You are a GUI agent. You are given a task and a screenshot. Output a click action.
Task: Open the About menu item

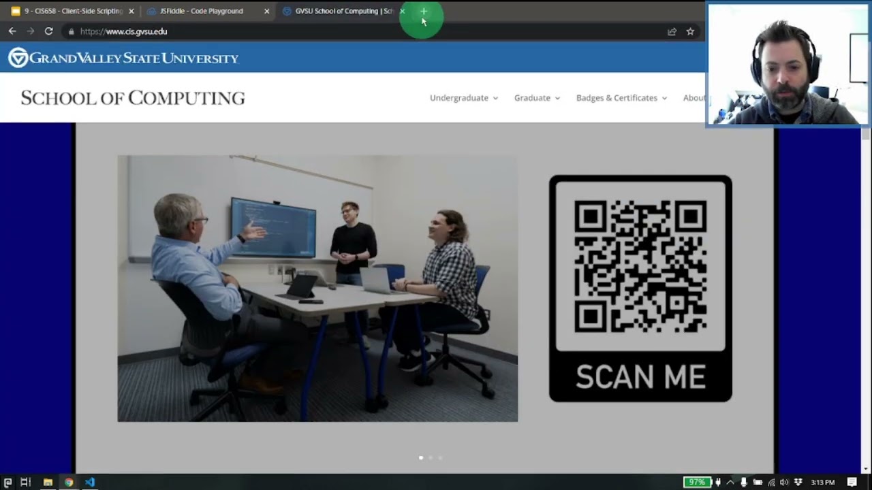(694, 98)
